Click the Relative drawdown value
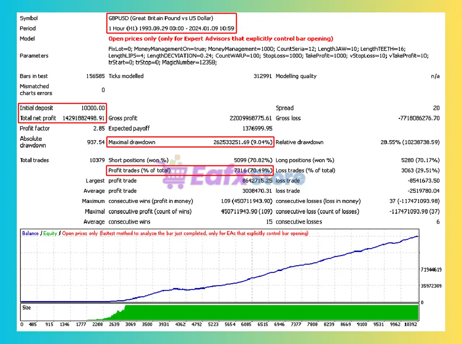The image size is (462, 344). (x=410, y=142)
